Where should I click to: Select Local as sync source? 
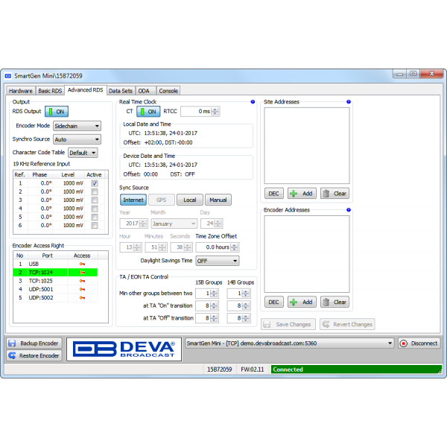pos(189,200)
